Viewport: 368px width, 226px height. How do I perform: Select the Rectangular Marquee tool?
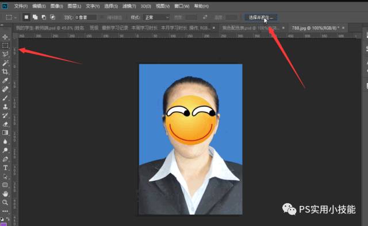[x=5, y=45]
